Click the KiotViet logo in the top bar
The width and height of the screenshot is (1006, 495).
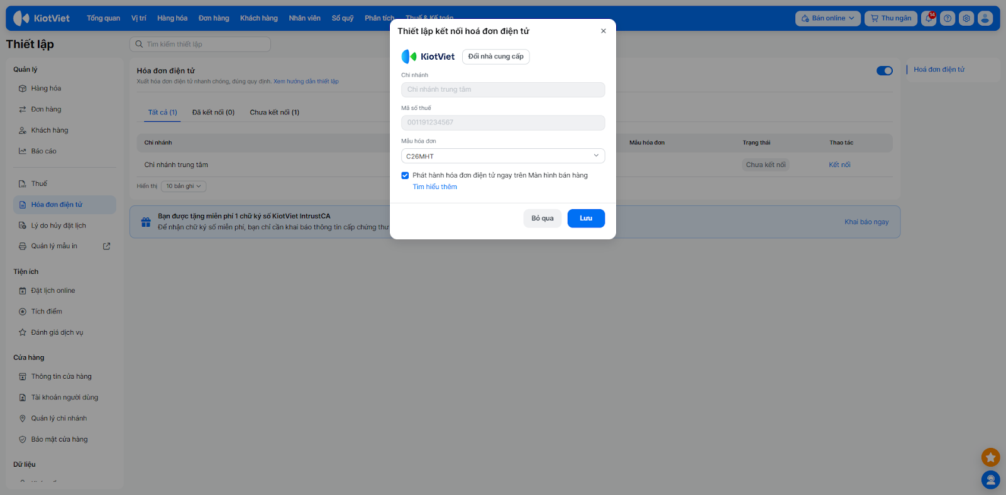(x=41, y=18)
